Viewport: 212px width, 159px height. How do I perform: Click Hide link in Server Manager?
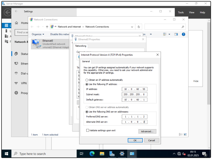click(196, 81)
